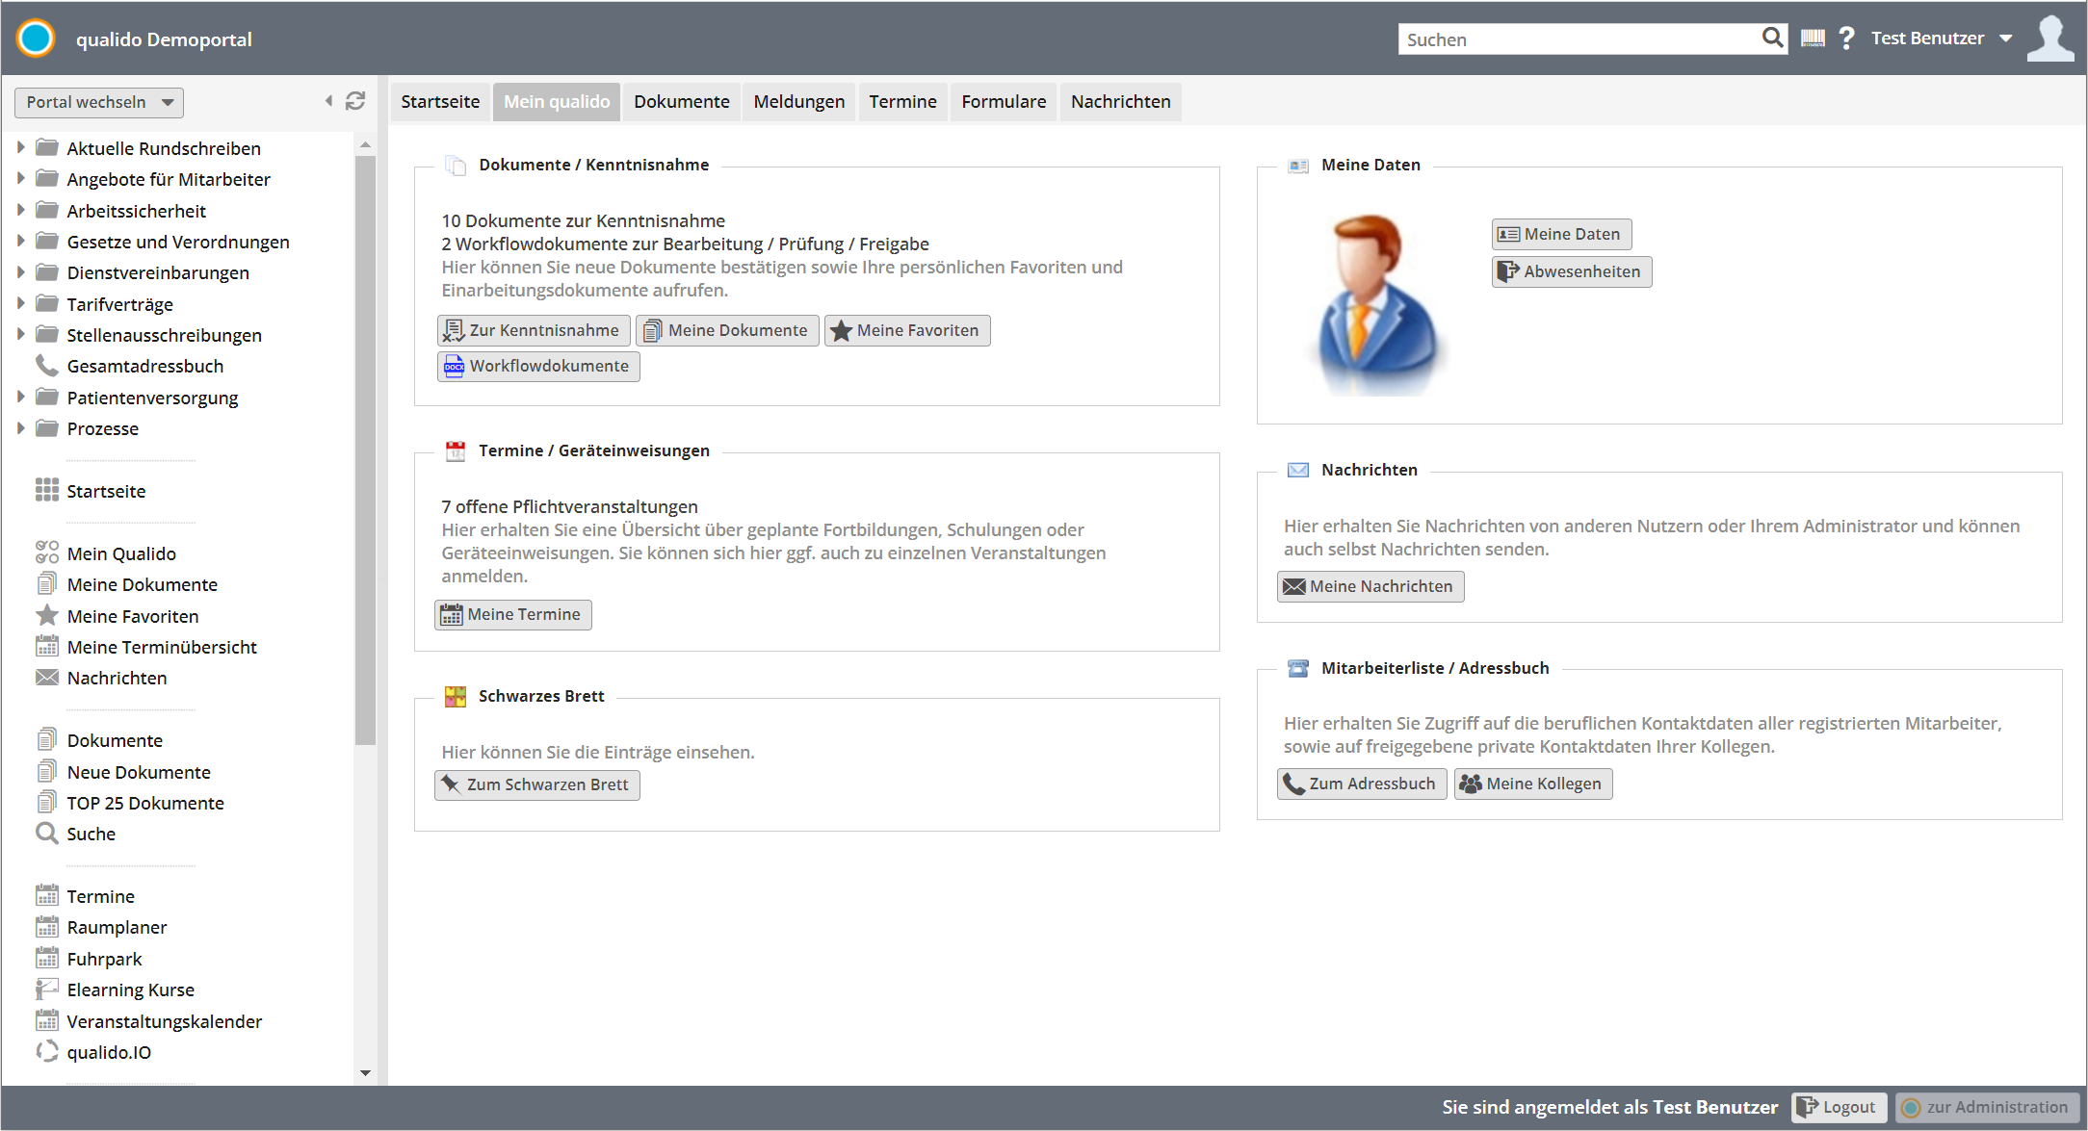Open Neue Dokumente in sidebar

tap(139, 772)
